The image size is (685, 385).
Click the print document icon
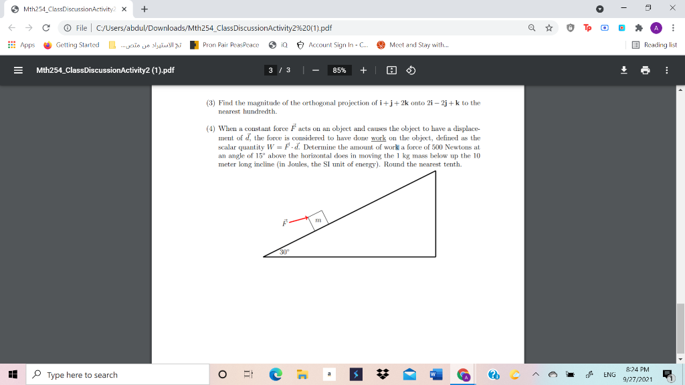click(644, 70)
